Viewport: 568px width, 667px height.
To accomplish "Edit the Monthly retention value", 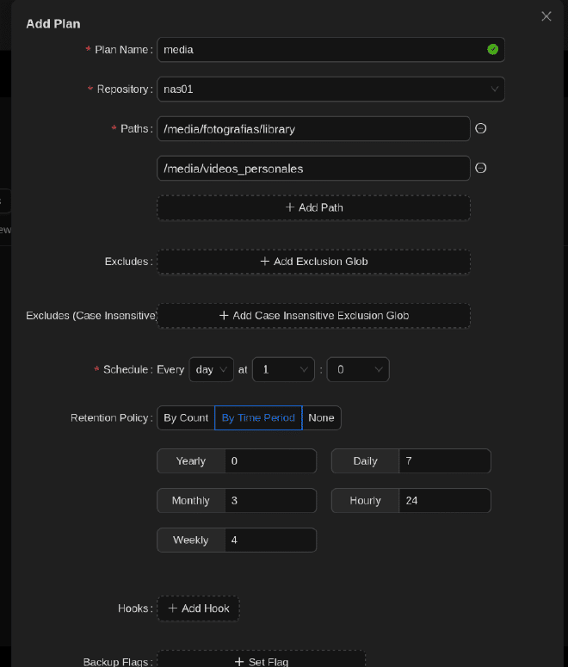I will pos(270,501).
